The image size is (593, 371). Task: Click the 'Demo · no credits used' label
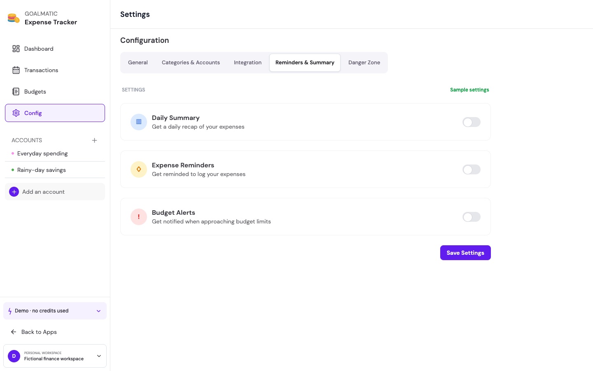(42, 311)
